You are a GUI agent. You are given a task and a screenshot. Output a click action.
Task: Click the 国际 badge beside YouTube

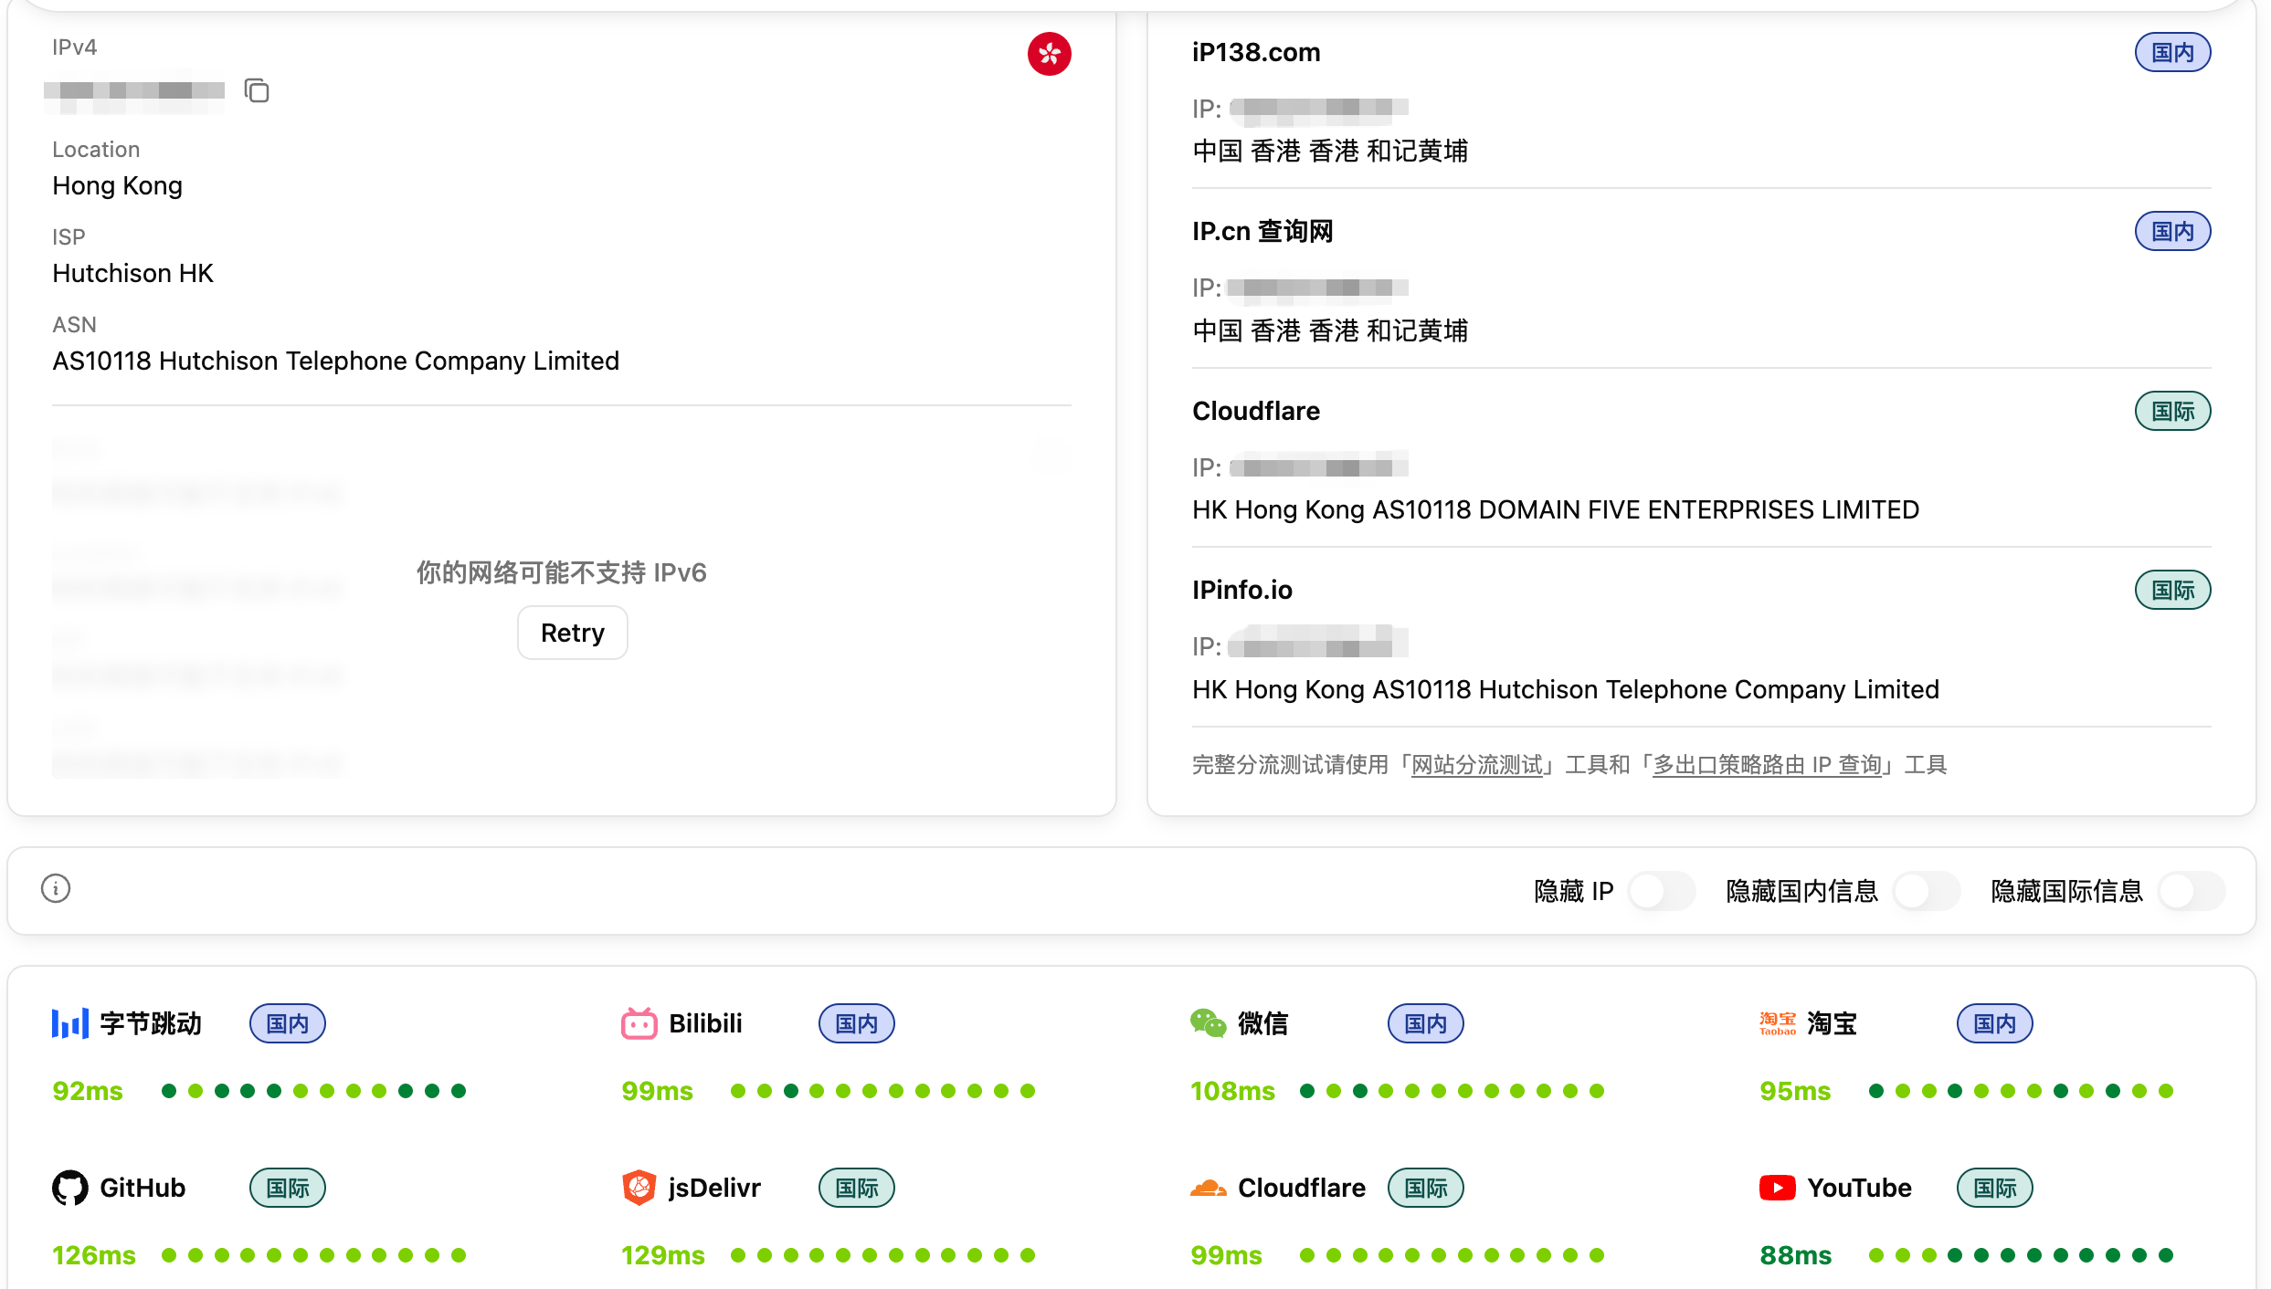1995,1188
